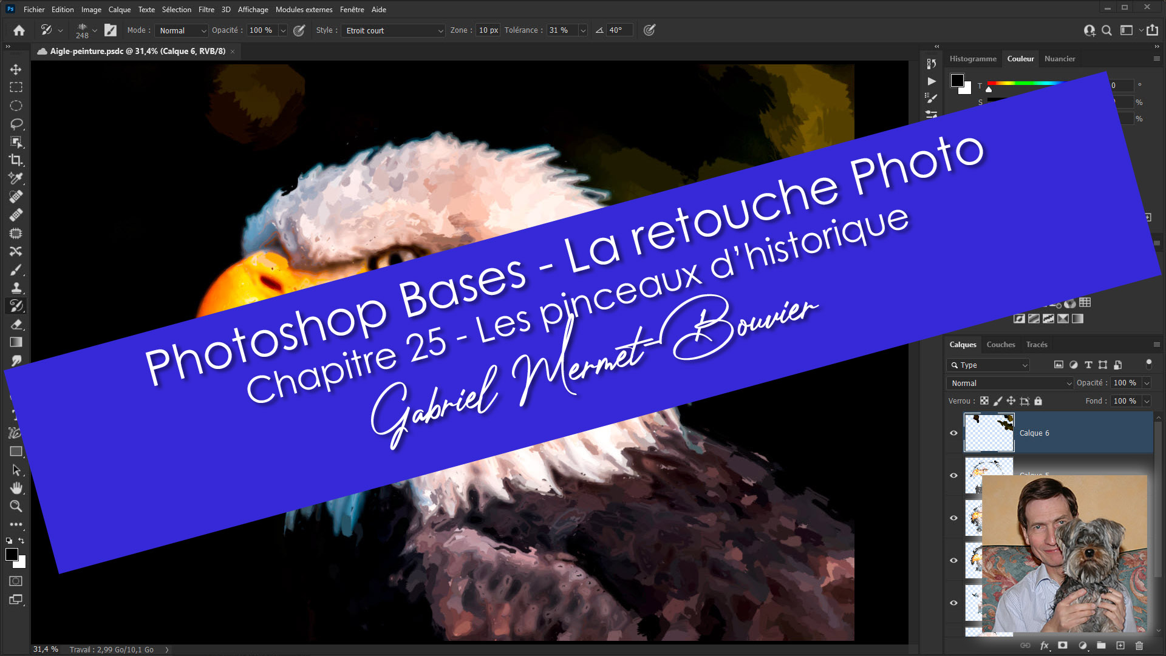Select the Clone Stamp tool

coord(16,288)
